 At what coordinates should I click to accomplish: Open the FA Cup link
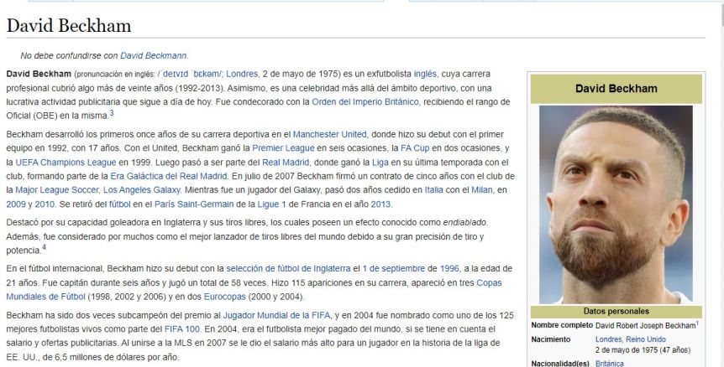(x=415, y=148)
